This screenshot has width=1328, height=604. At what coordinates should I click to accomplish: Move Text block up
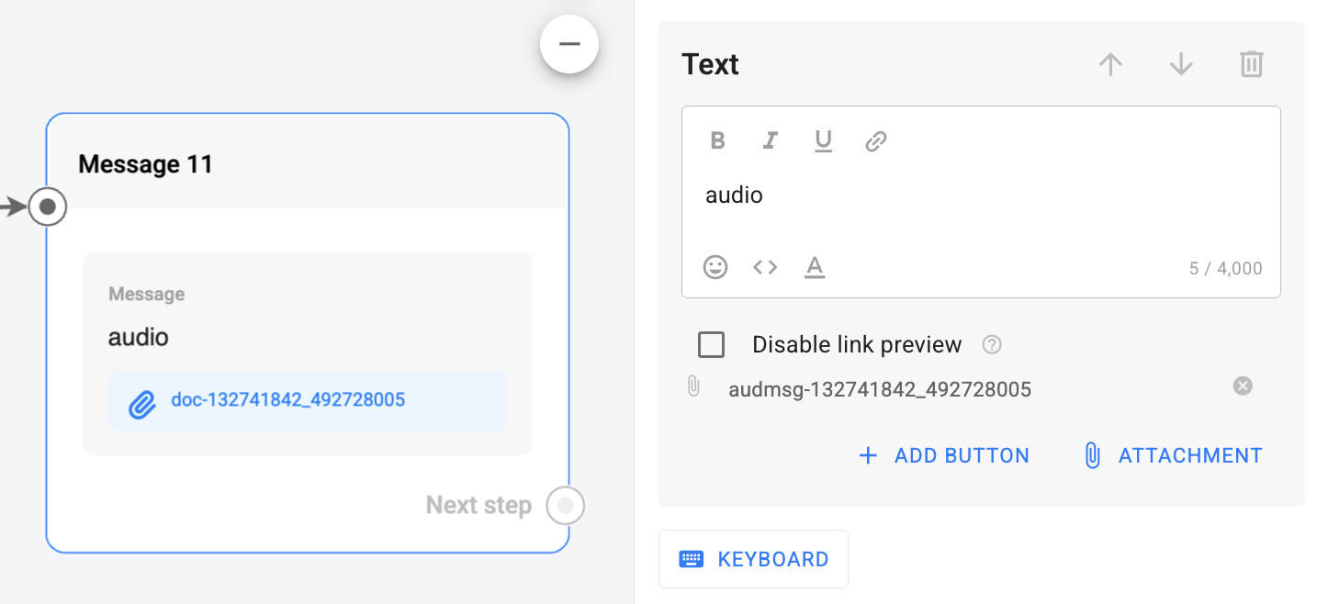point(1111,64)
